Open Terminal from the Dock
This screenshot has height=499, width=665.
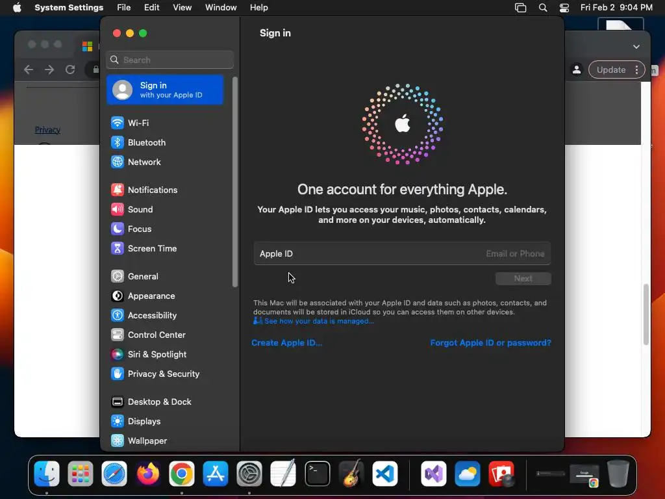point(317,474)
